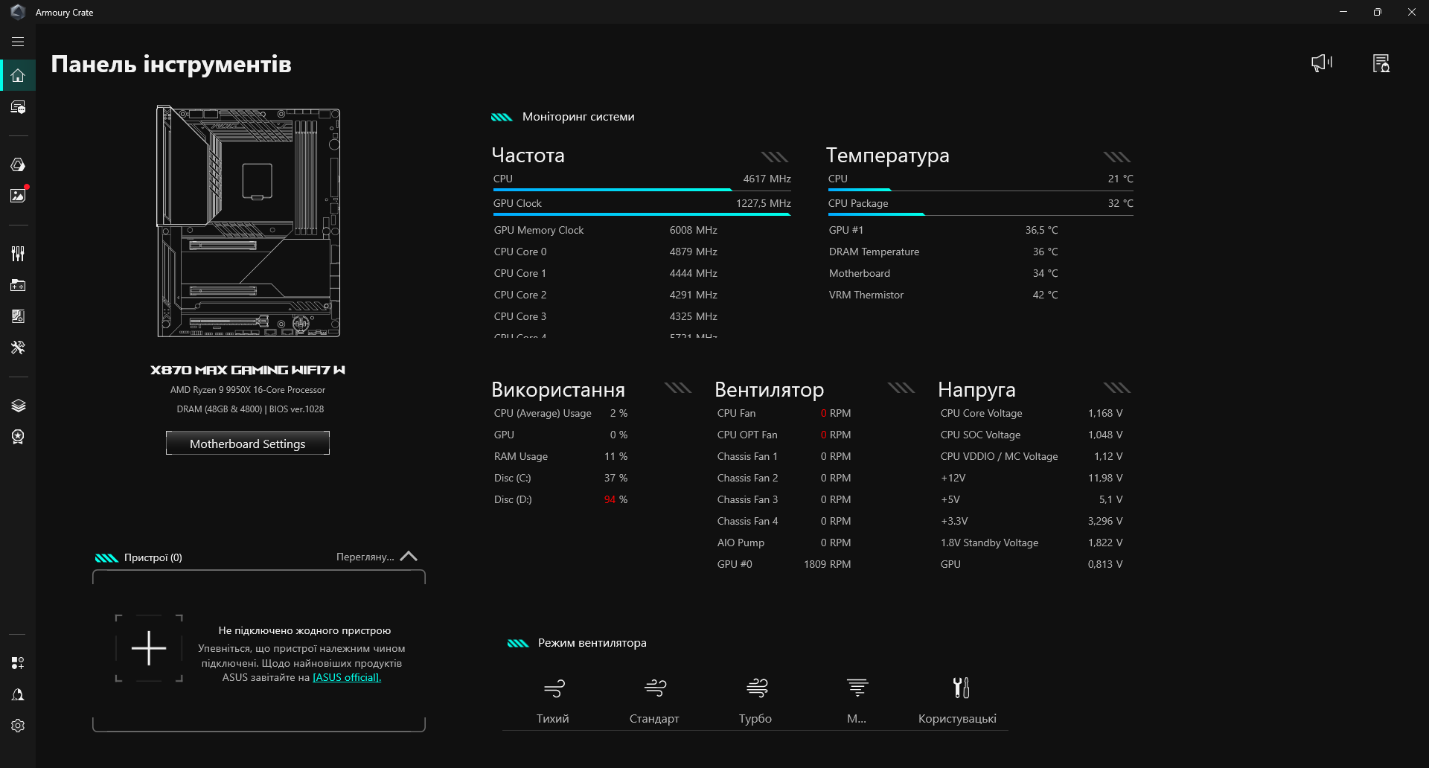Image resolution: width=1429 pixels, height=768 pixels.
Task: Click the Частота section heading
Action: (x=528, y=156)
